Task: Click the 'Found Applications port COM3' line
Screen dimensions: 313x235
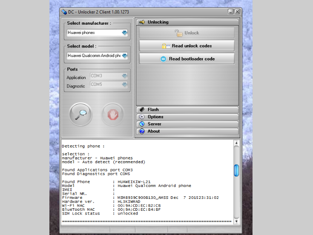Action: [97, 170]
